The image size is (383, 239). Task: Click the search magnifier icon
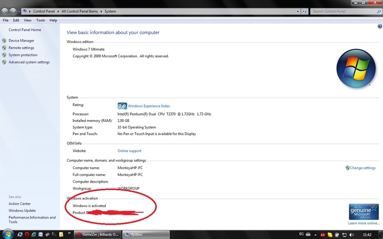coord(379,11)
